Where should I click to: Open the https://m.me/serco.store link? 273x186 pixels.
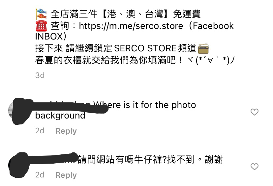(131, 26)
